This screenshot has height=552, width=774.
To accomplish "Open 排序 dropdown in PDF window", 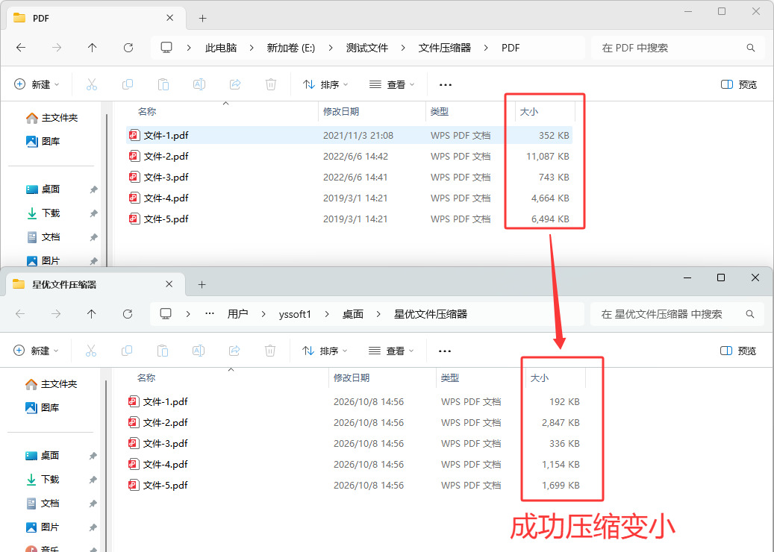I will [x=325, y=84].
